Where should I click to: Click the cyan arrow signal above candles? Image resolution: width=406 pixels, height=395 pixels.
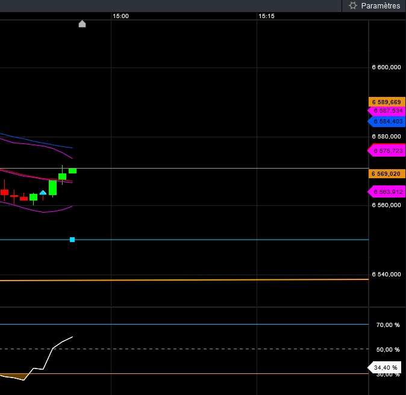[x=43, y=193]
